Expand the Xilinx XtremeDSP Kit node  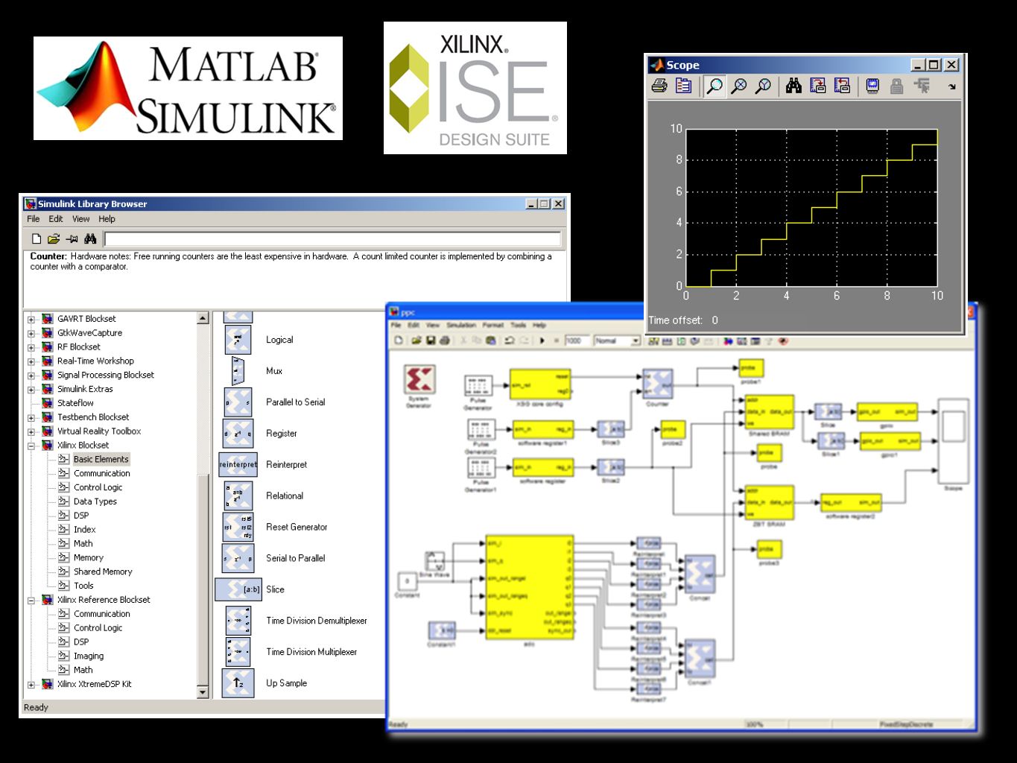pos(31,685)
